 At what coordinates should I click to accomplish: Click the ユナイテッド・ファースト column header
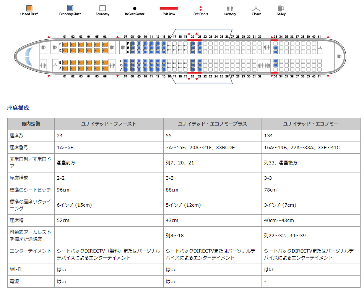pos(109,124)
